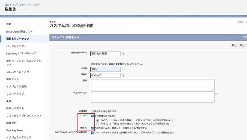Viewport: 247px width, 140px height.
Task: Open オブジェクト制限 sidebar item
Action: point(16,87)
